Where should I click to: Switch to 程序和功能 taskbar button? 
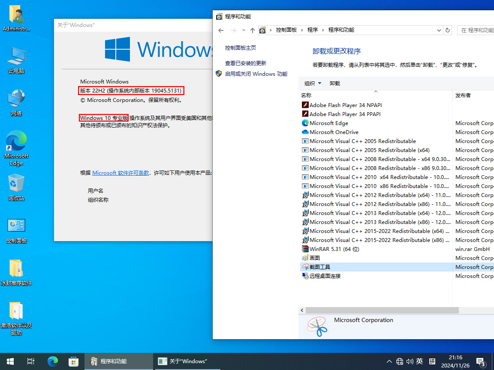click(x=118, y=361)
